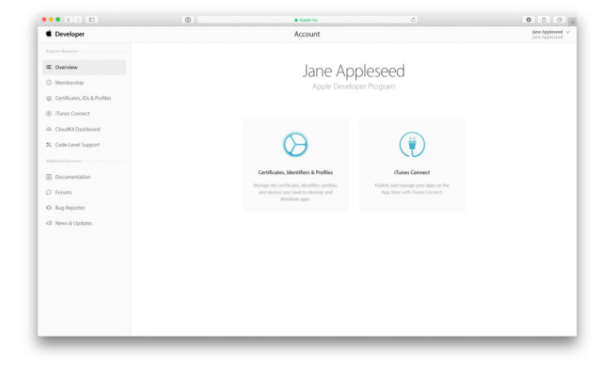Open the Certificates, Identifiers & Profiles card title
603x366 pixels.
(295, 172)
